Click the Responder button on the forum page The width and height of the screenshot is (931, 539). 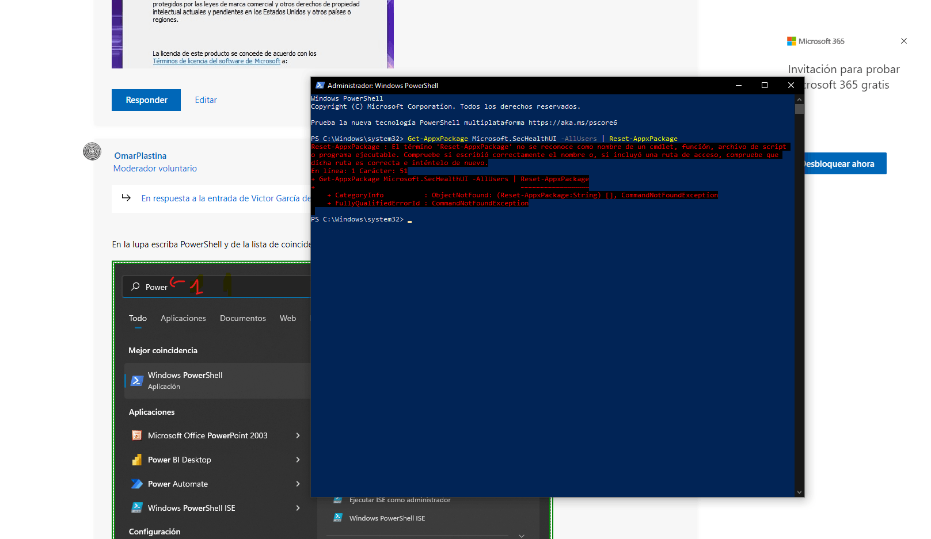coord(146,100)
